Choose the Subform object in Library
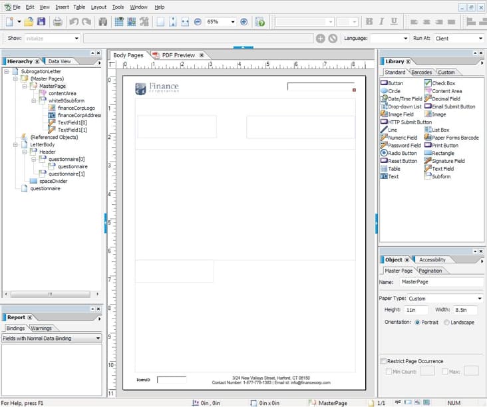 pyautogui.click(x=440, y=176)
